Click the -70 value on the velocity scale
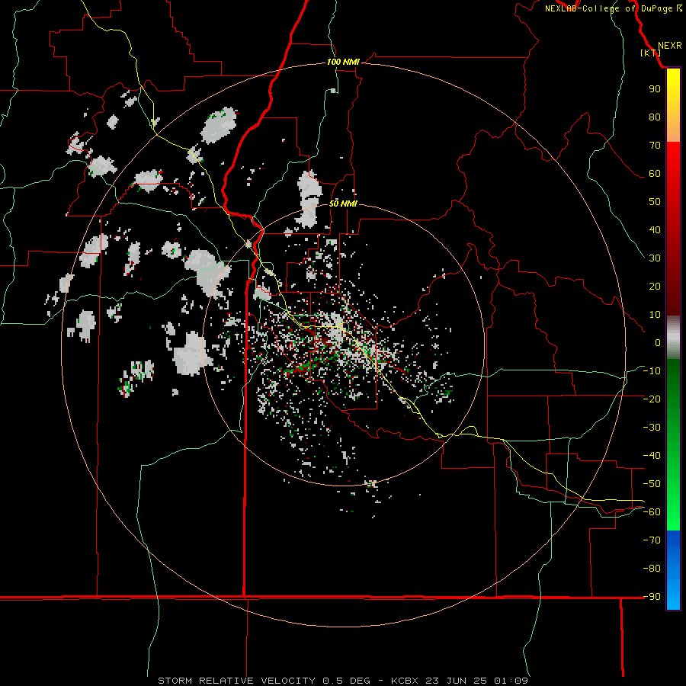Image resolution: width=686 pixels, height=686 pixels. click(x=652, y=540)
